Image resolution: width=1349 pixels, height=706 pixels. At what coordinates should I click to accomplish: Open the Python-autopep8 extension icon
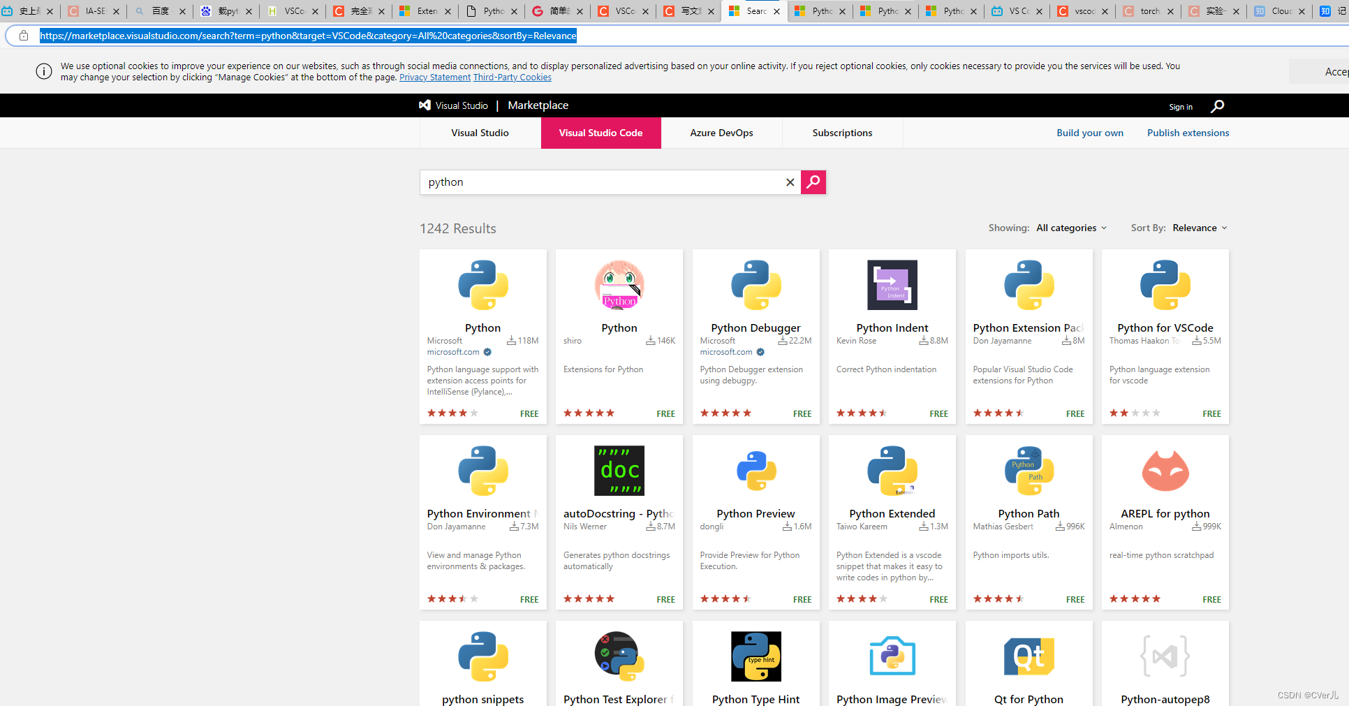tap(1165, 656)
